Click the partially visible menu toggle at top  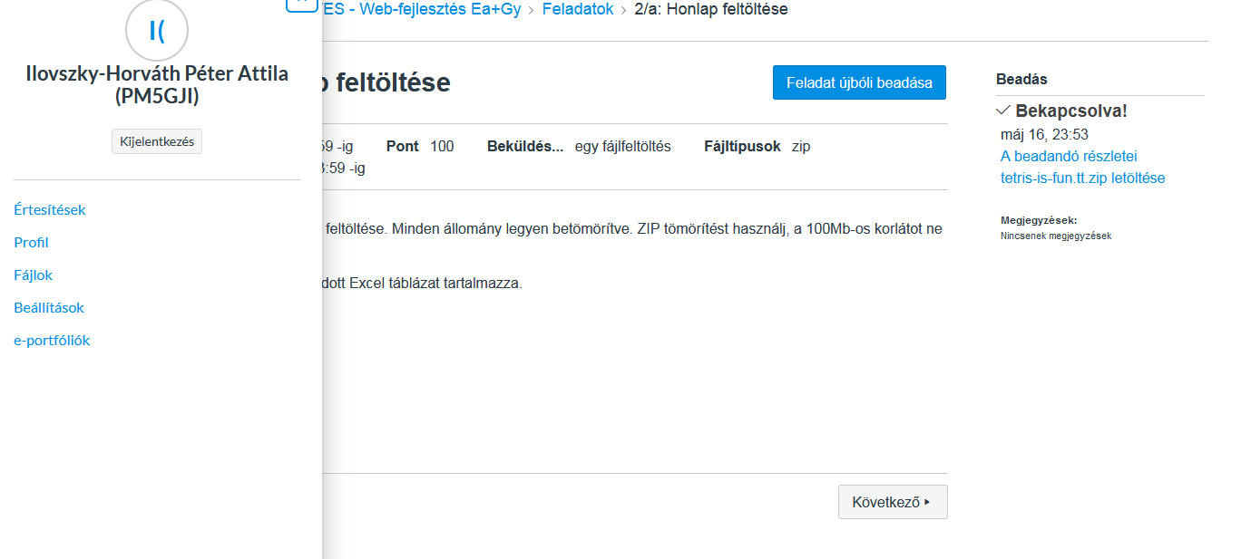pos(301,5)
